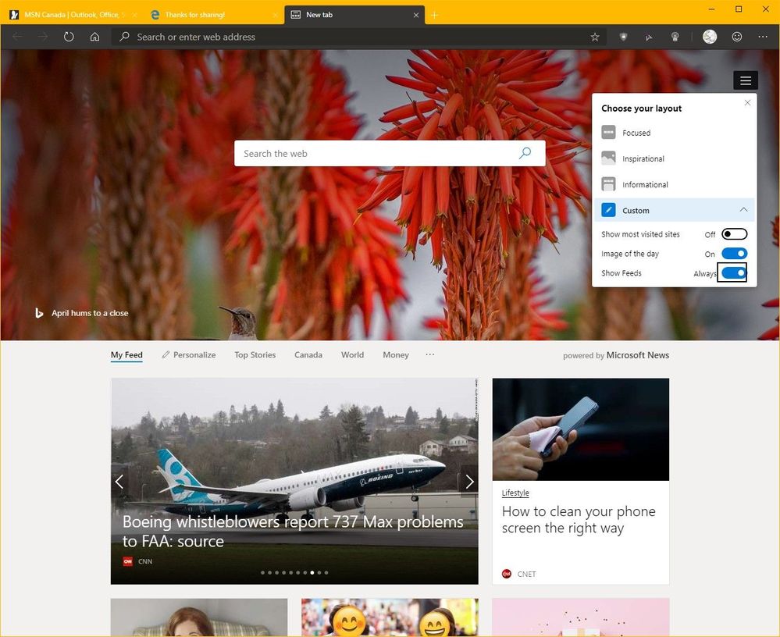The image size is (780, 637).
Task: Open the Canada feed tab
Action: click(308, 354)
